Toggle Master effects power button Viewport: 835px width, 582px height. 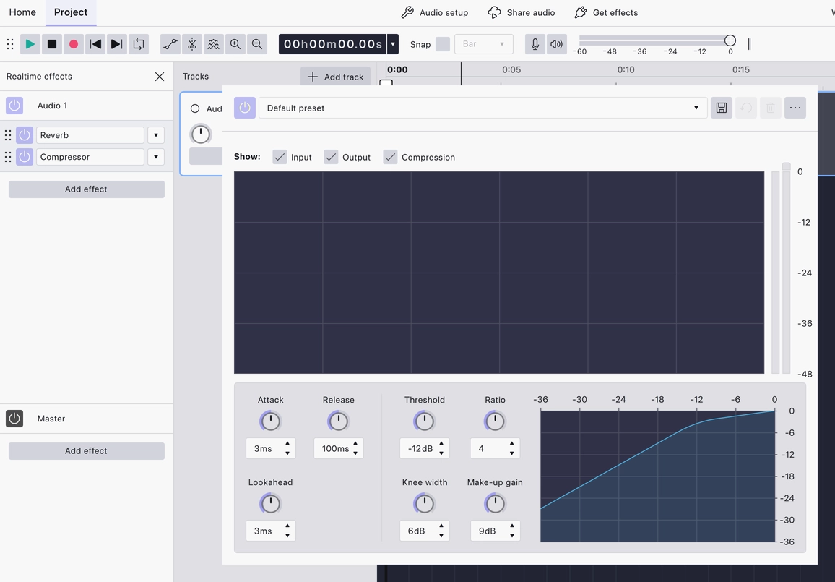[x=14, y=419]
